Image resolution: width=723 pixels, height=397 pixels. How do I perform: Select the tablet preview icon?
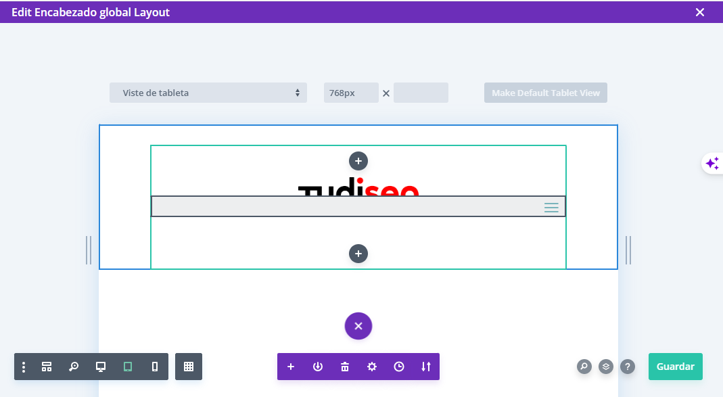(x=128, y=367)
